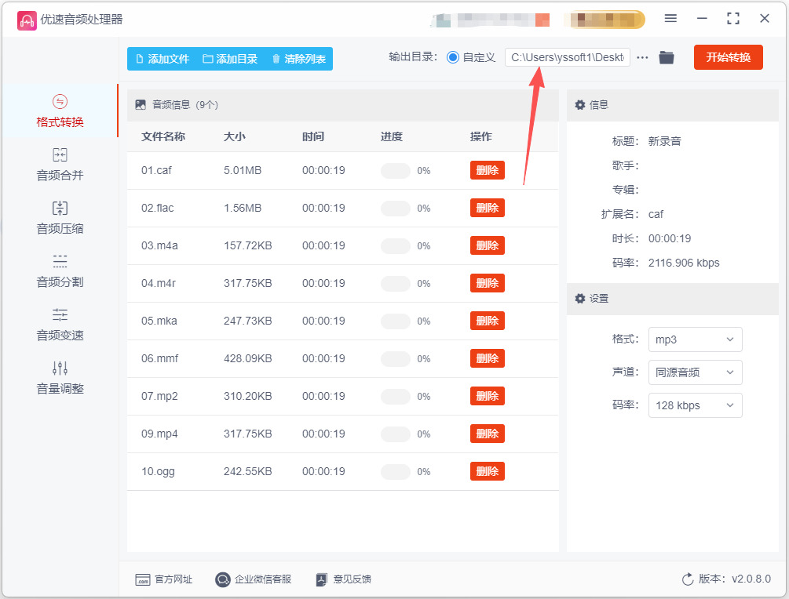This screenshot has height=599, width=789.
Task: Open the 官方网址 official website link
Action: 164,579
